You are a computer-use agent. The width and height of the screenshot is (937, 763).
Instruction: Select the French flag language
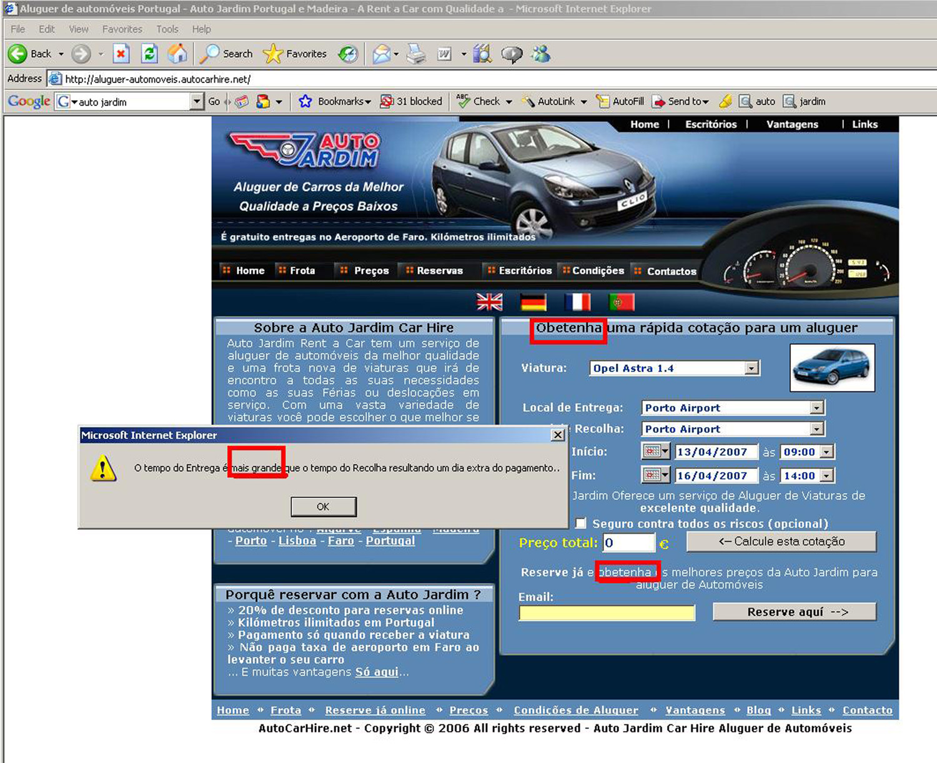(578, 302)
